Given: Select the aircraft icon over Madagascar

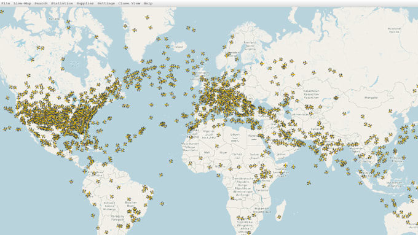Looking at the screenshot, I should [x=279, y=217].
